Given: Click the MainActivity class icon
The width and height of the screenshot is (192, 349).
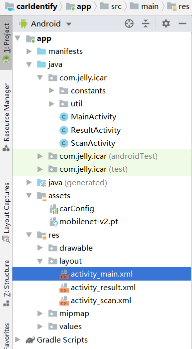Looking at the screenshot, I should tap(64, 117).
